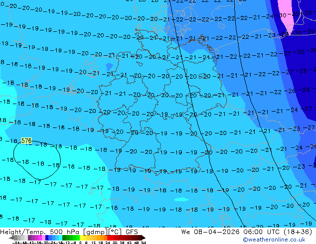Select the yellow swatch in temperature legend

click(81, 238)
